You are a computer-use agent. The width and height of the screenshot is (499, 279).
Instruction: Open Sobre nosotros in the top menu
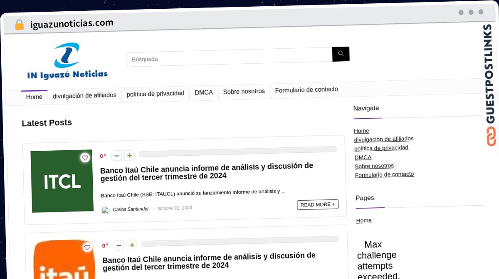[x=244, y=91]
